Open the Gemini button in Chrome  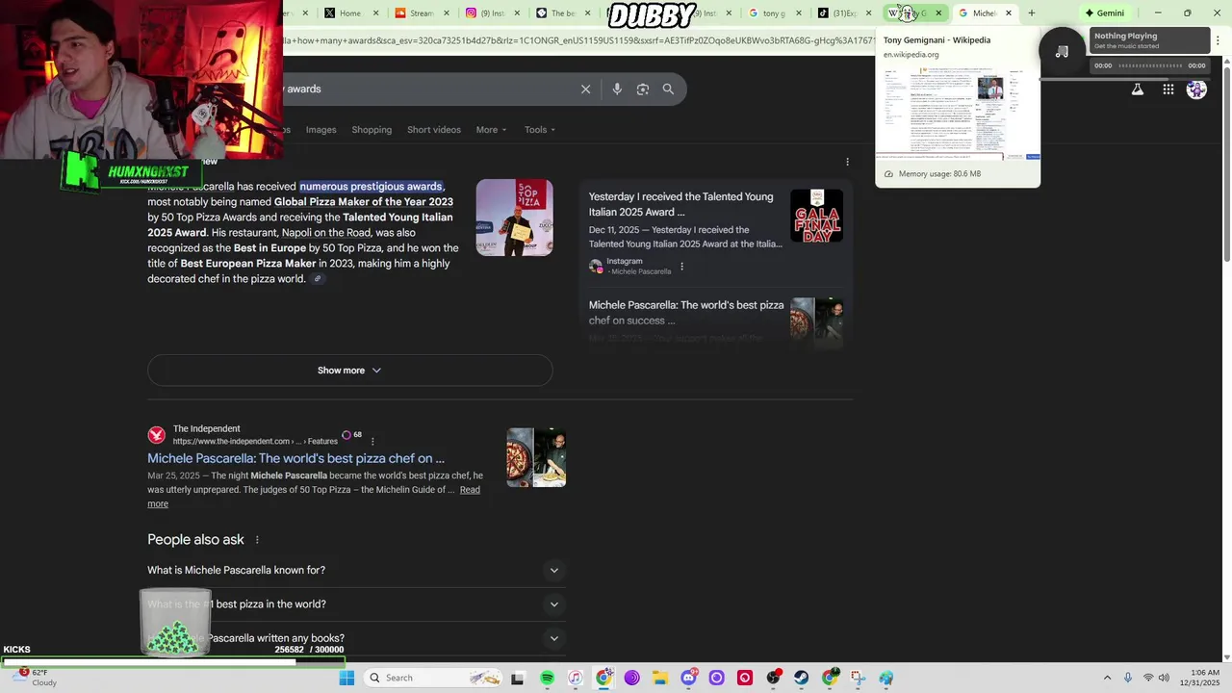[x=1104, y=13]
